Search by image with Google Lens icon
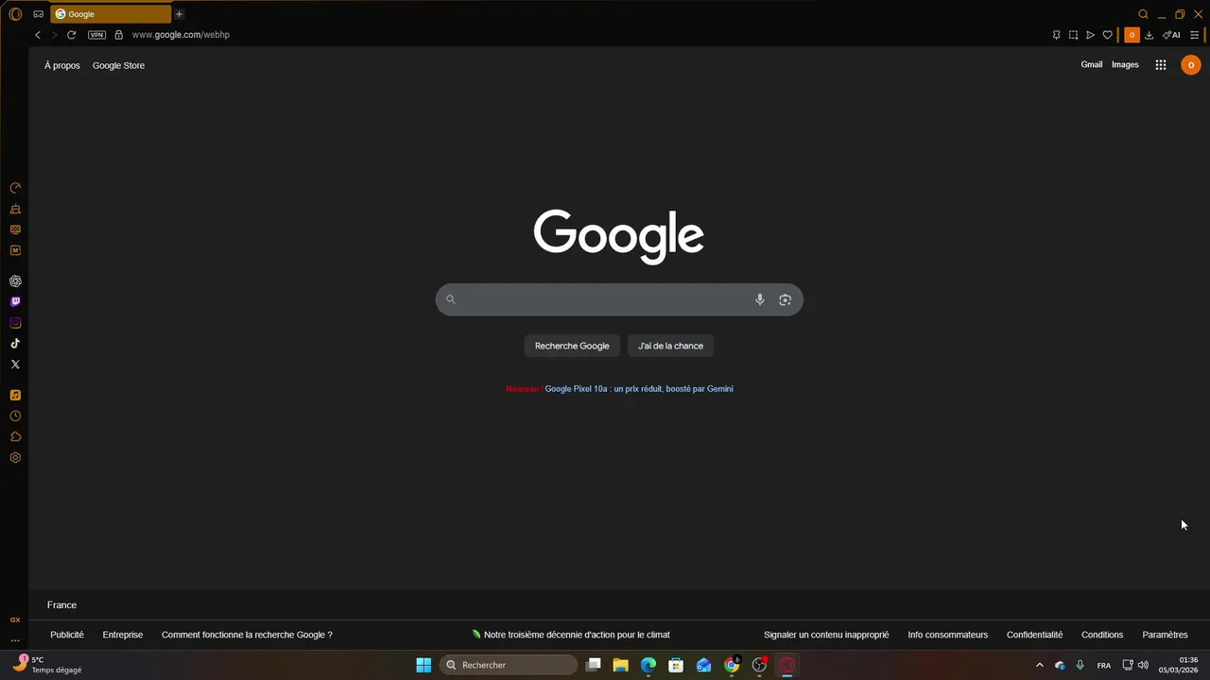This screenshot has height=680, width=1210. (785, 299)
